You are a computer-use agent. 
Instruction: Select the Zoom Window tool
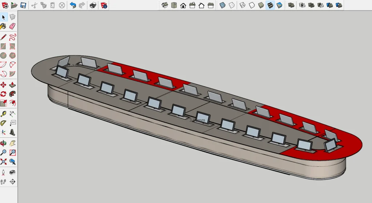click(x=13, y=152)
